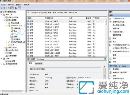The height and width of the screenshot is (95, 130).
Task: Click the console tree horizontal scrollbar
Action: tap(12, 91)
